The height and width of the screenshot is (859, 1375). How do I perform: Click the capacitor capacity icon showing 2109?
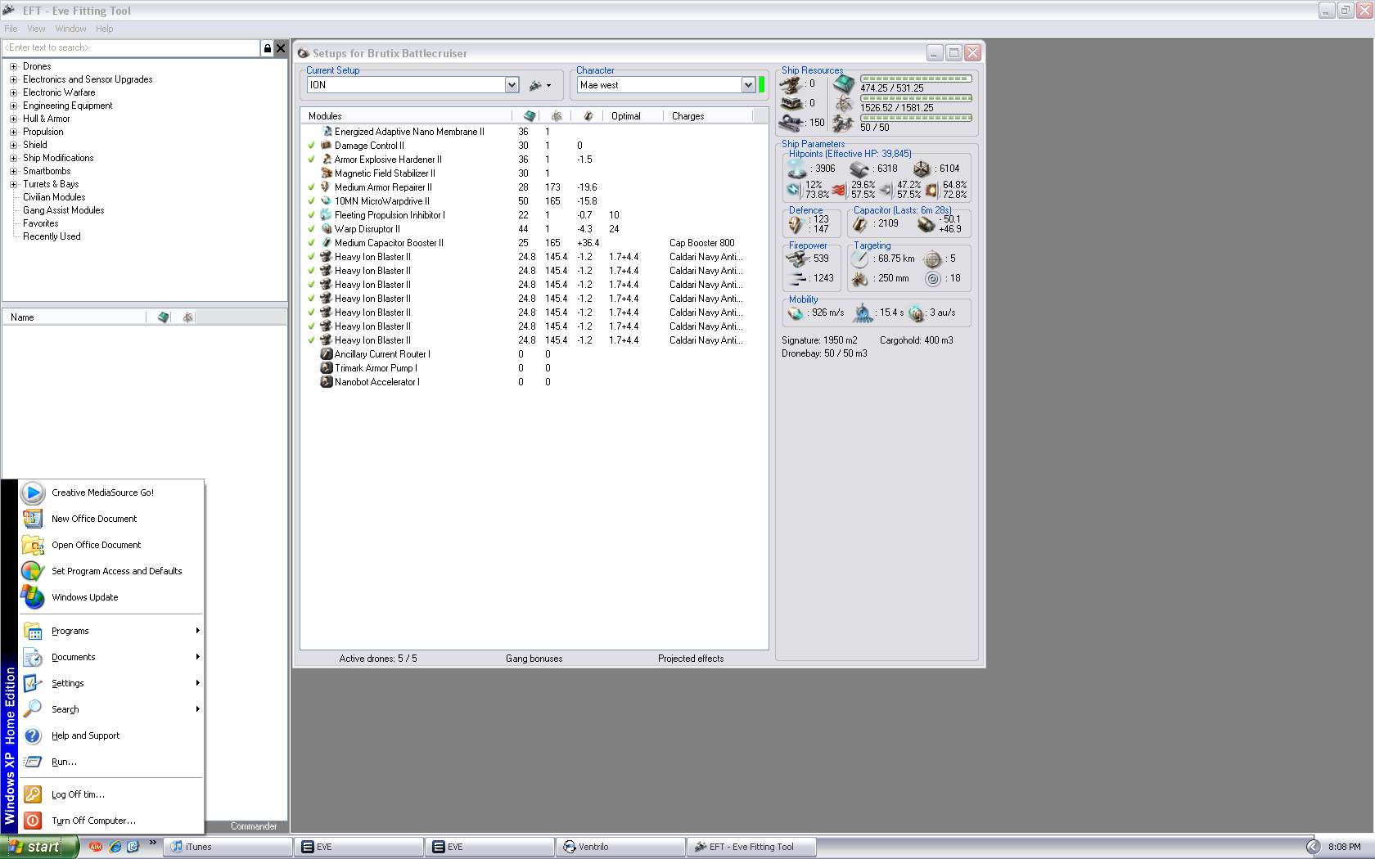pyautogui.click(x=860, y=223)
